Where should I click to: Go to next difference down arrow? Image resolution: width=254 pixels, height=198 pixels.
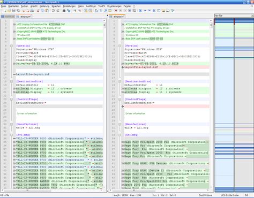tap(150, 11)
